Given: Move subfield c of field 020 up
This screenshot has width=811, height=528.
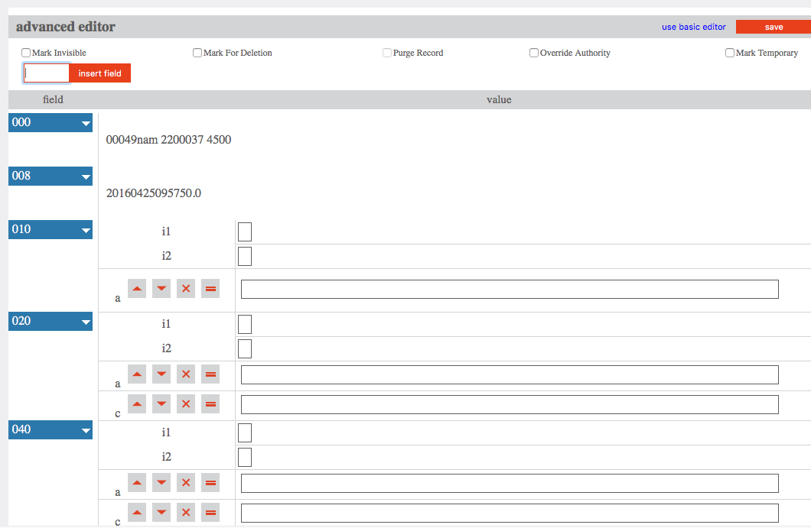Looking at the screenshot, I should click(x=137, y=404).
